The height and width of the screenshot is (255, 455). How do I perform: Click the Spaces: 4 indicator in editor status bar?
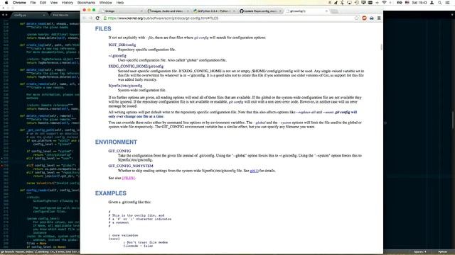coord(420,252)
